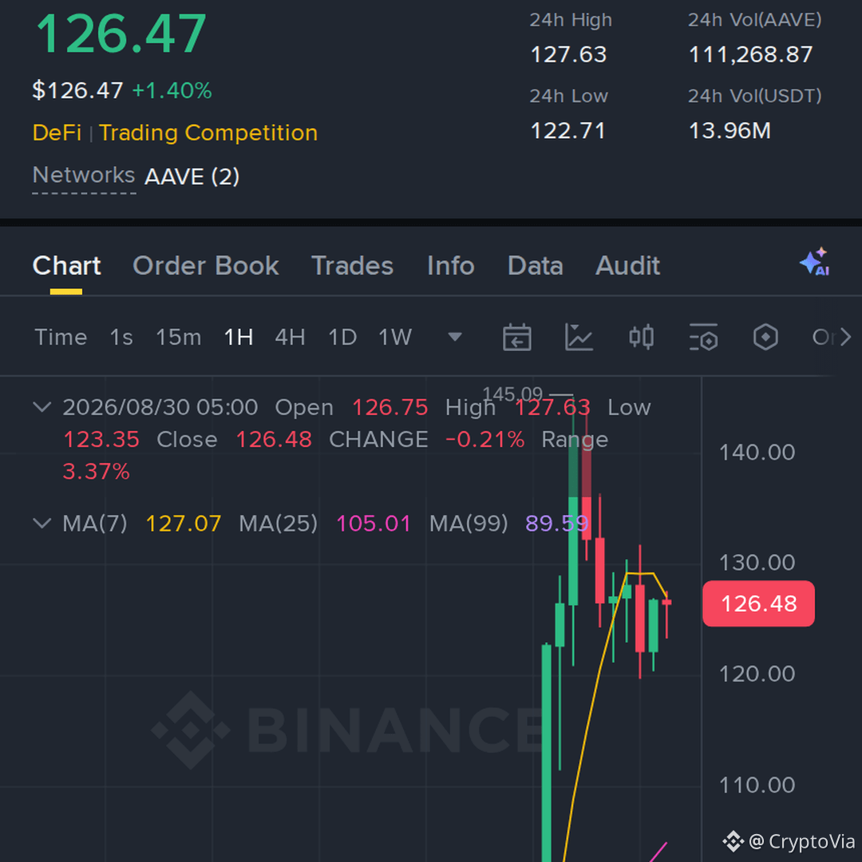
Task: Click the 24h Vol(AAVE) value 111,268.87
Action: 750,54
